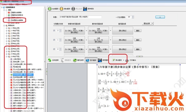Select 五步混合运算（带两个小括号） tree item
Screen dimensions: 186x112
[x=24, y=77]
